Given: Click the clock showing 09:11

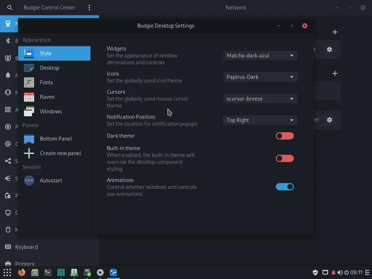Looking at the screenshot, I should point(356,272).
